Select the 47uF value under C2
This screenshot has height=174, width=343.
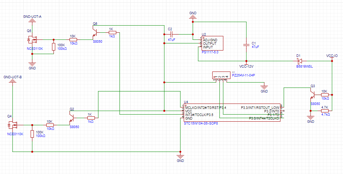171,40
